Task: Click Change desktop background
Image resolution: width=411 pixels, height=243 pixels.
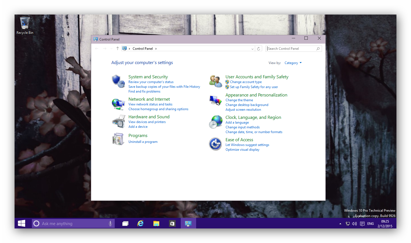Action: coord(247,105)
